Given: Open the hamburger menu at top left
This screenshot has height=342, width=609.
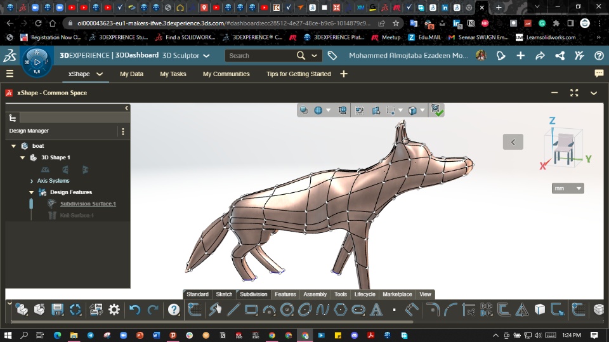Looking at the screenshot, I should tap(10, 73).
